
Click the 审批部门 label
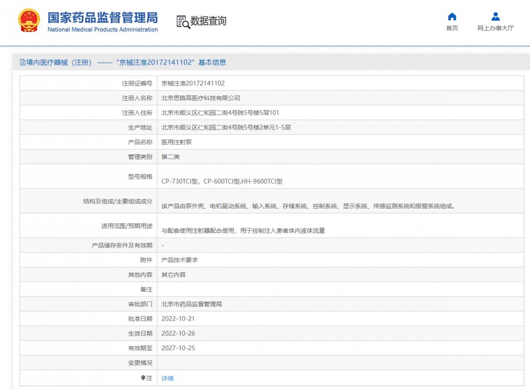140,304
